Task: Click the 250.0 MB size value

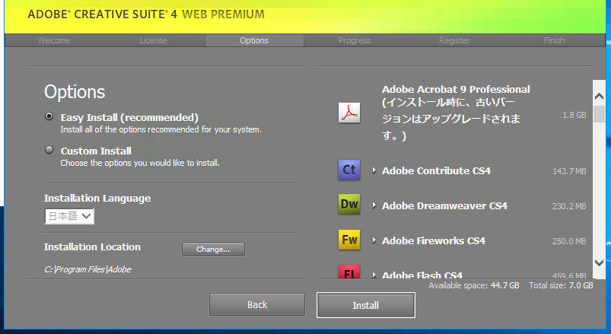Action: 569,241
